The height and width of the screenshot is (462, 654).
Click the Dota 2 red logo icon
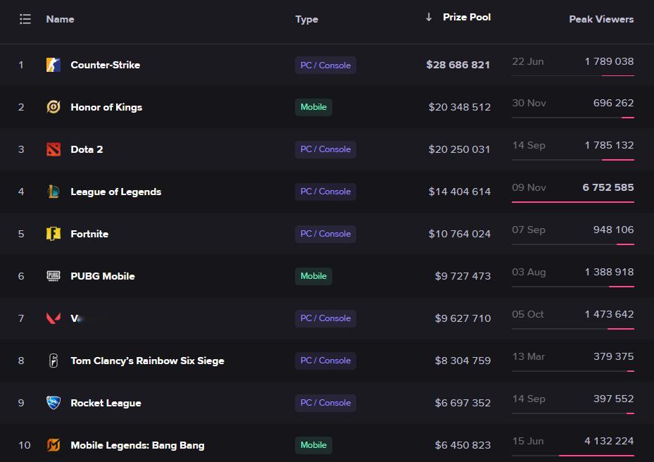point(54,149)
